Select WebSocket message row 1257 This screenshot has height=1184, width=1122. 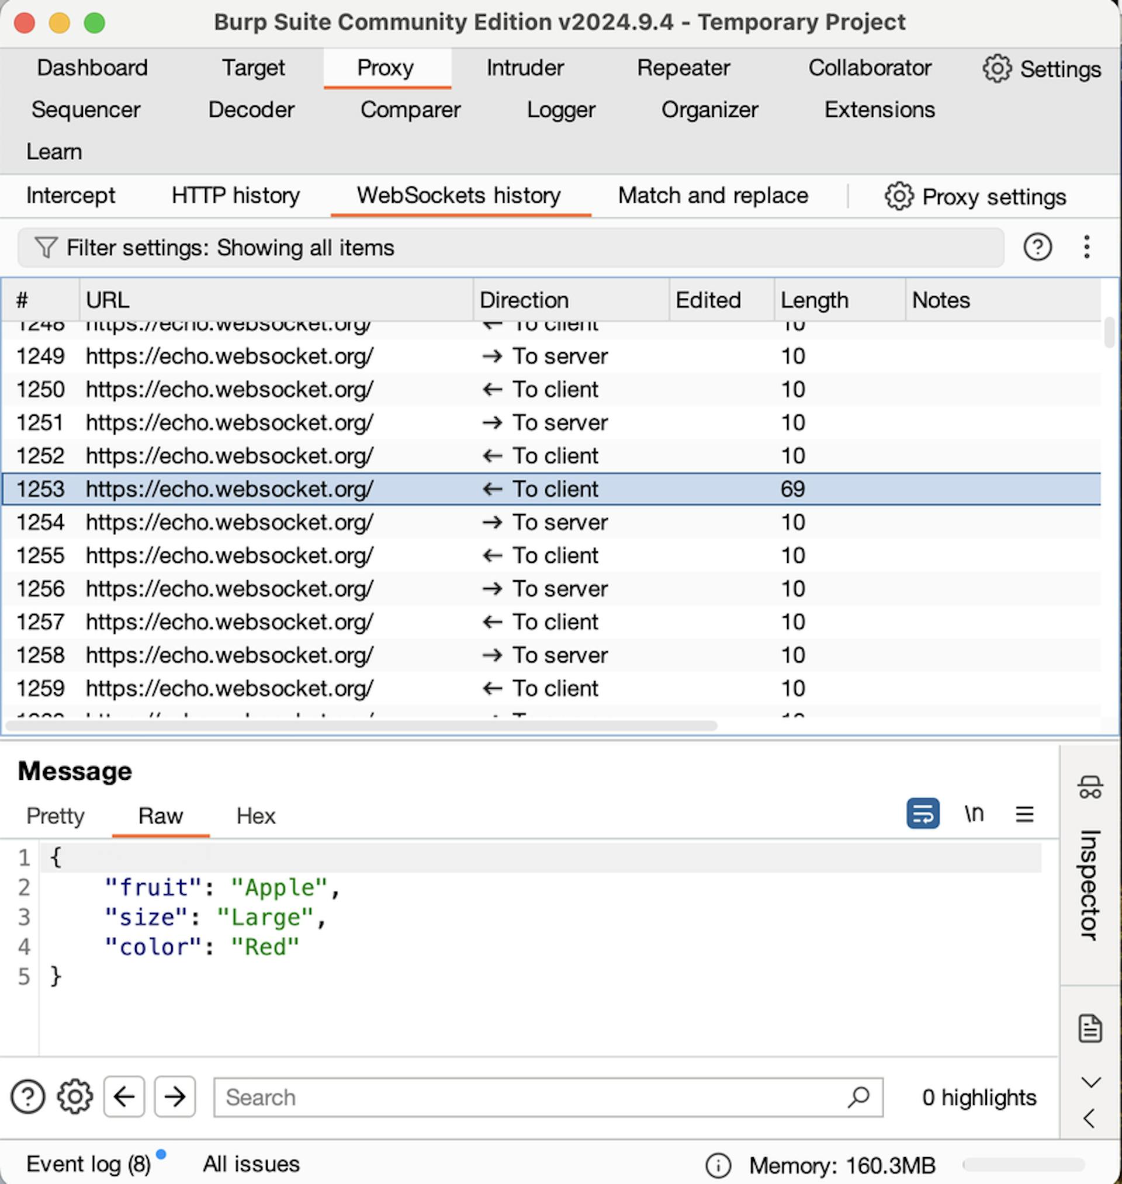click(x=551, y=622)
